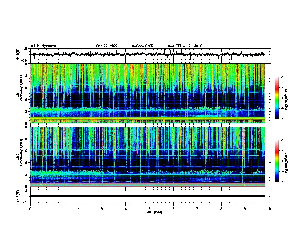Click time axis tick label '8'
This screenshot has width=303, height=234.
tap(221, 209)
